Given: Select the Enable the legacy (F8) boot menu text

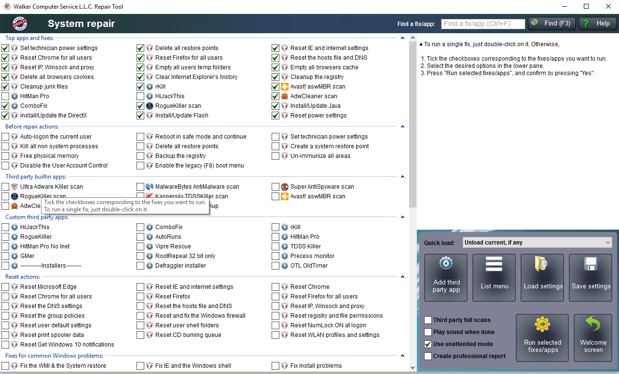Looking at the screenshot, I should pos(200,166).
